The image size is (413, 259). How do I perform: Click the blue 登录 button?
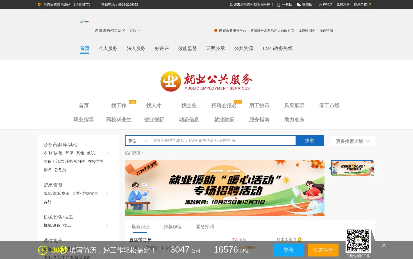(x=289, y=250)
